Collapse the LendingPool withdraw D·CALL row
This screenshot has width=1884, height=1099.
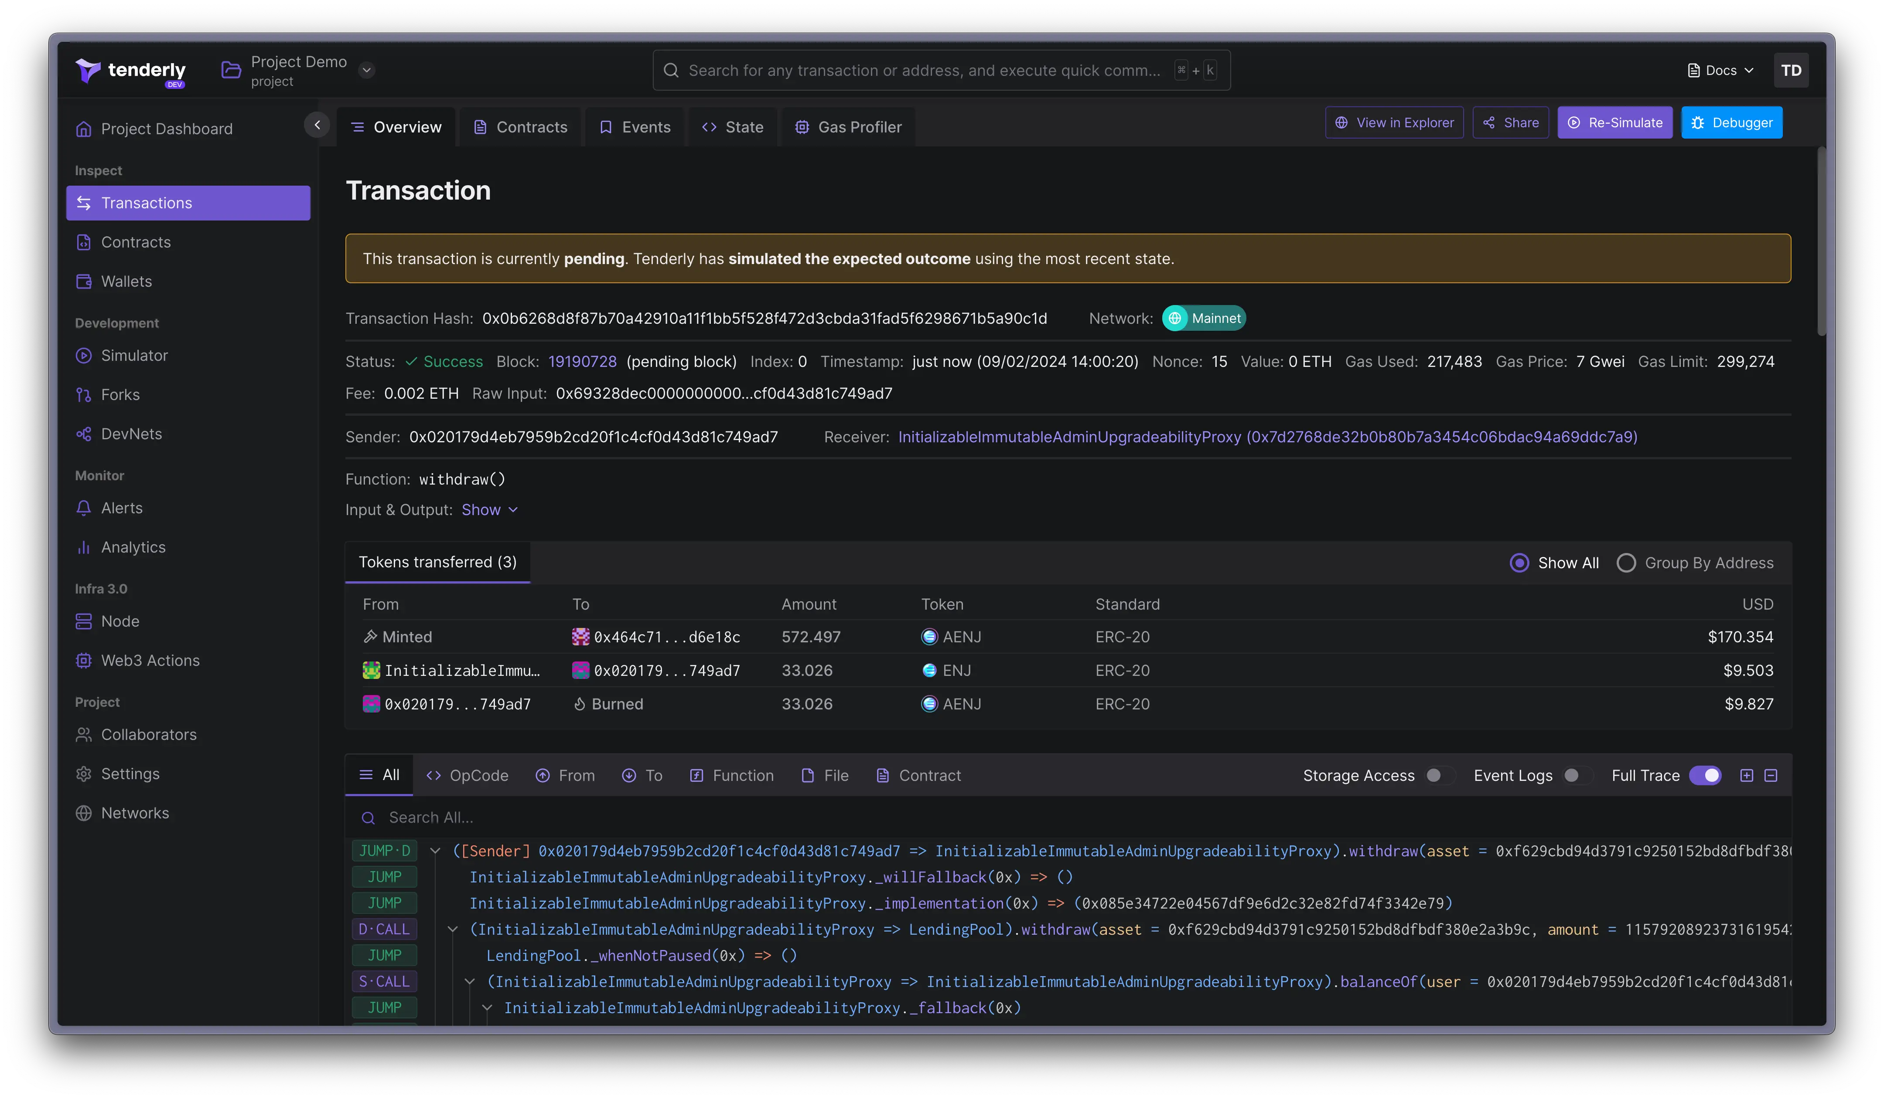pyautogui.click(x=452, y=929)
